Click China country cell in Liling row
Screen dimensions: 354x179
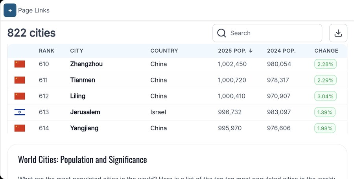159,96
